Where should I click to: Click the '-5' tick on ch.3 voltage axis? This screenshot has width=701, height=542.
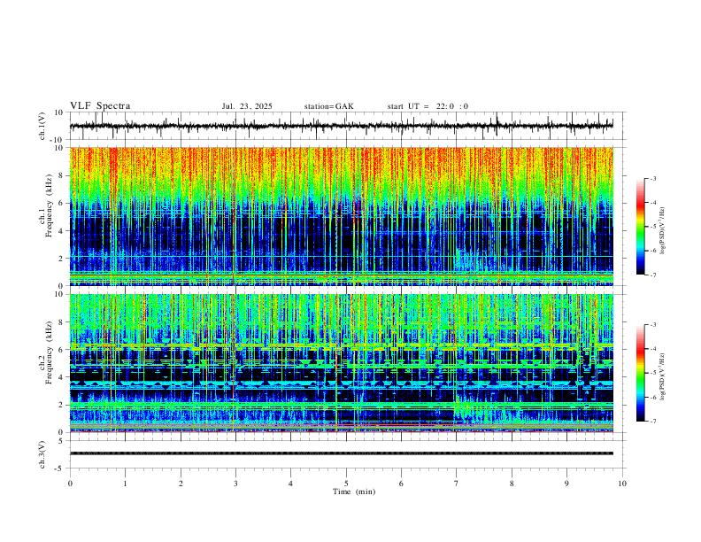tap(60, 468)
